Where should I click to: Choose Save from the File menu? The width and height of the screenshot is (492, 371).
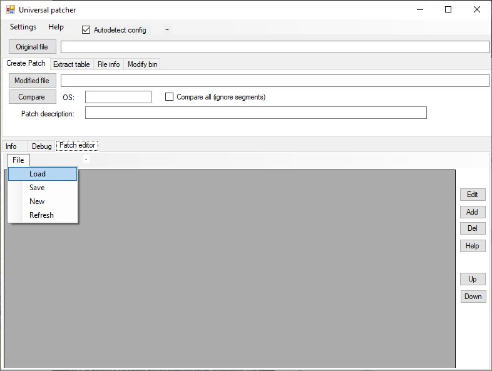pos(43,188)
